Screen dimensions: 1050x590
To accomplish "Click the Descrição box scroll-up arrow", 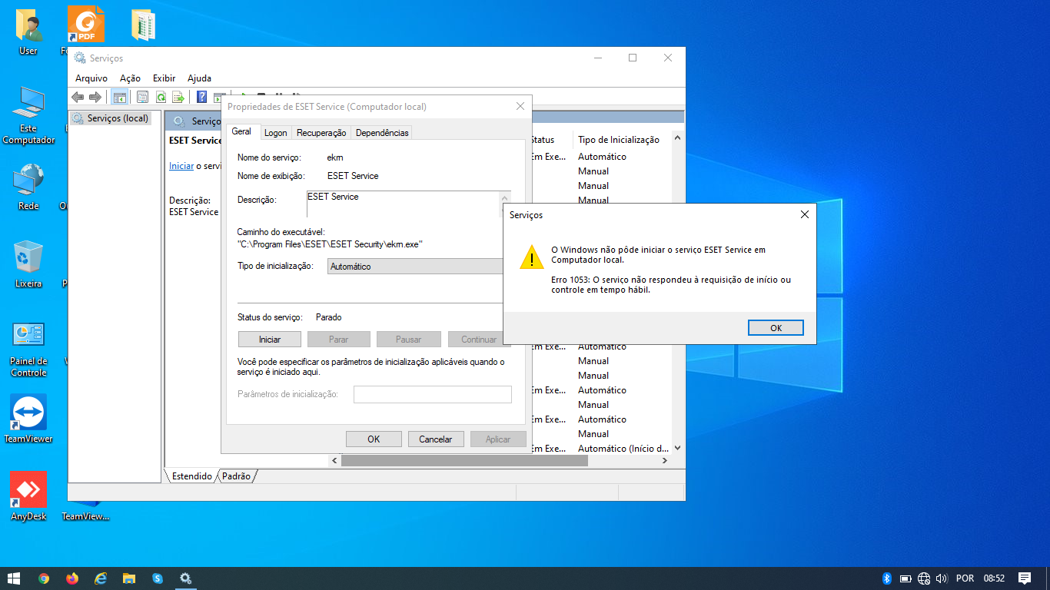I will coord(504,197).
